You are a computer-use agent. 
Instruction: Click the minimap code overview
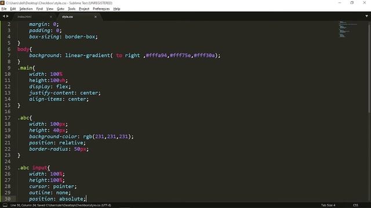coord(348,29)
